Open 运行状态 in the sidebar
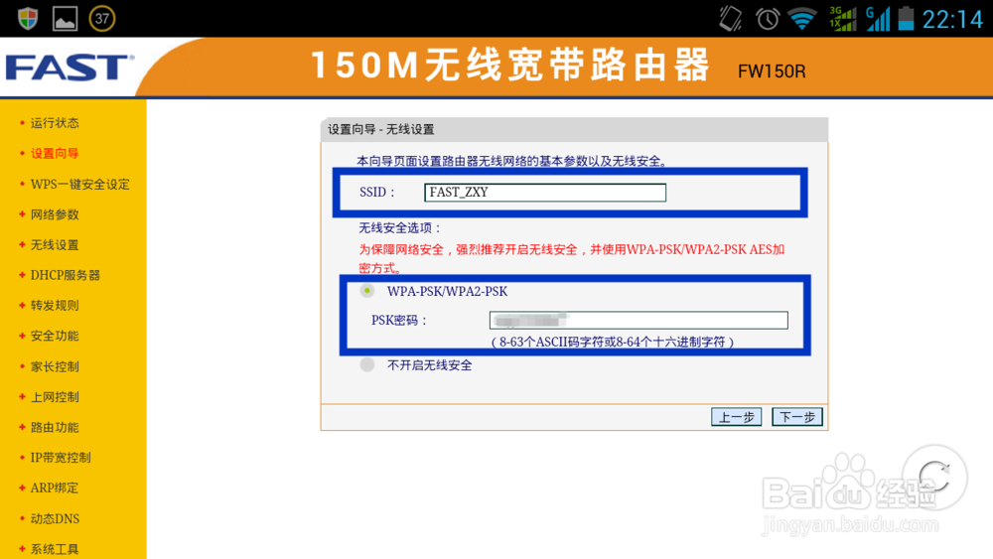The width and height of the screenshot is (993, 559). tap(55, 123)
